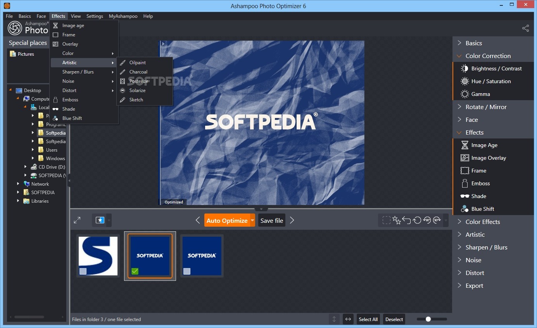Click the fullscreen expand arrows icon
537x328 pixels.
(x=77, y=220)
